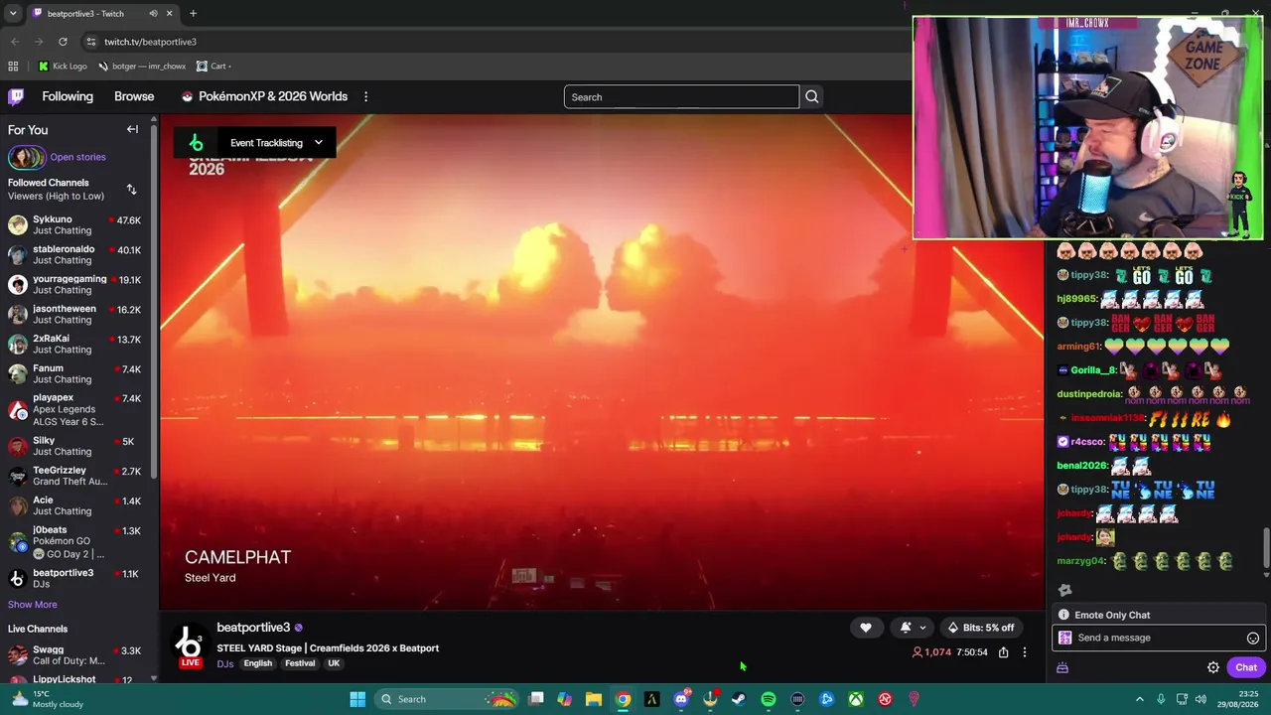View site information for twitch.tv
This screenshot has height=715, width=1271.
(x=90, y=42)
